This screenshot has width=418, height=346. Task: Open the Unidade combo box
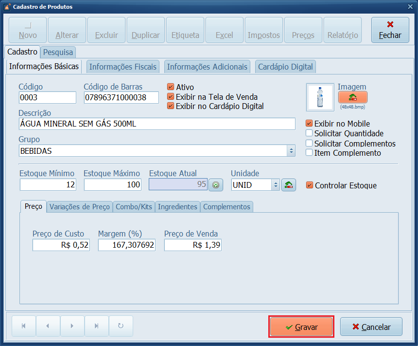pyautogui.click(x=276, y=185)
